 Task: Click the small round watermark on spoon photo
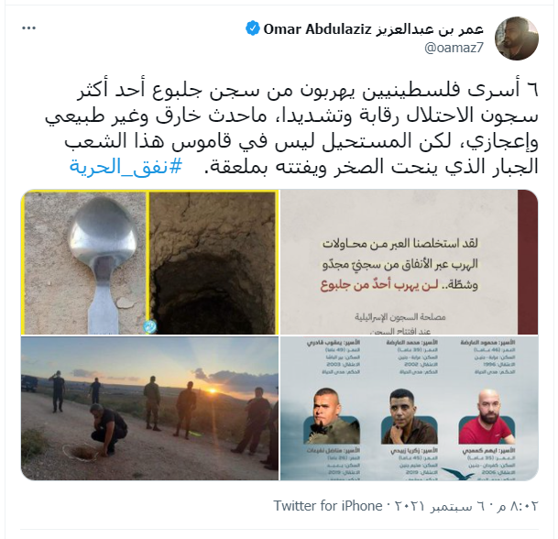150,326
